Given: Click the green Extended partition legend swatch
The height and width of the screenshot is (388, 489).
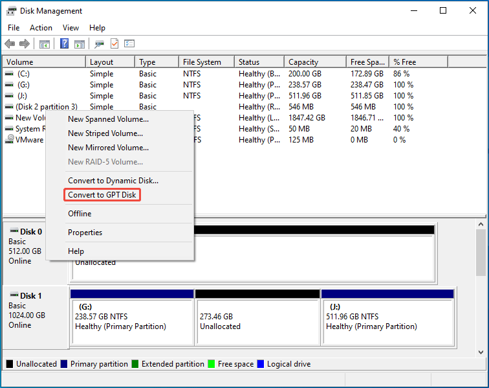Looking at the screenshot, I should [135, 364].
